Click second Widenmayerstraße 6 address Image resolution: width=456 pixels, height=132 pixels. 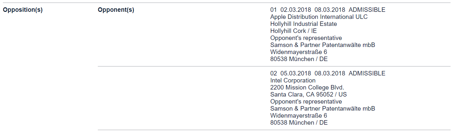[299, 116]
